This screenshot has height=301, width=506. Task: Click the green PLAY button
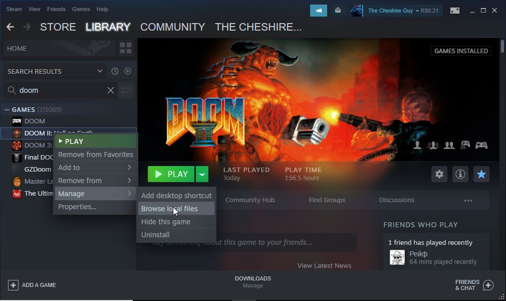(171, 174)
